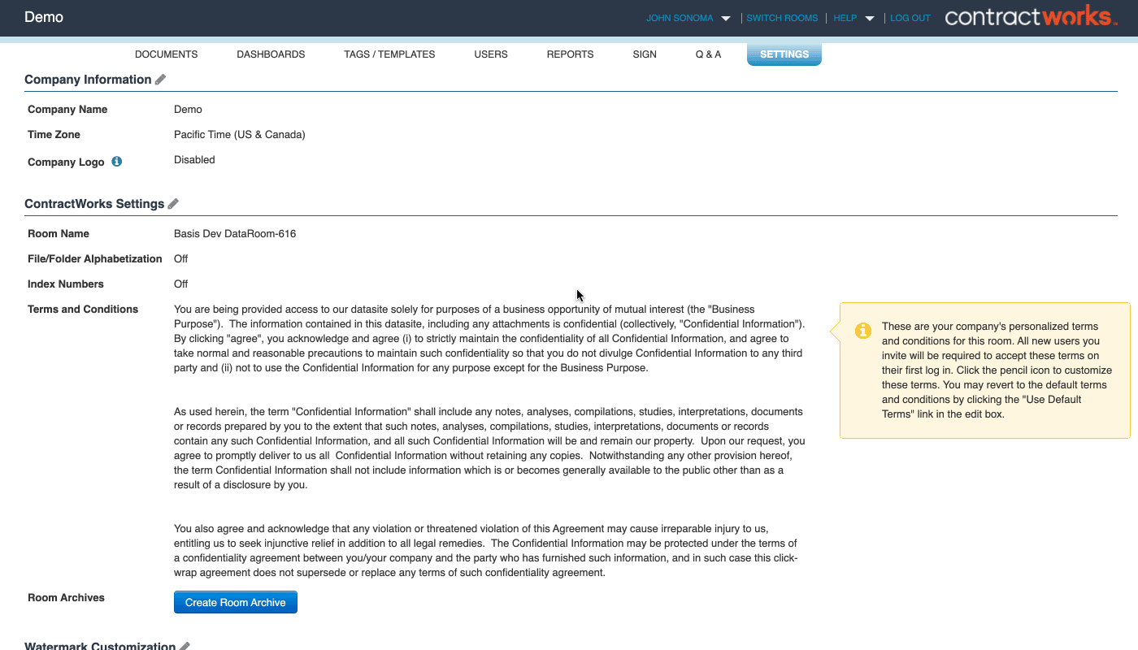Expand the John Sonoma user dropdown arrow
Image resolution: width=1138 pixels, height=650 pixels.
coord(726,19)
